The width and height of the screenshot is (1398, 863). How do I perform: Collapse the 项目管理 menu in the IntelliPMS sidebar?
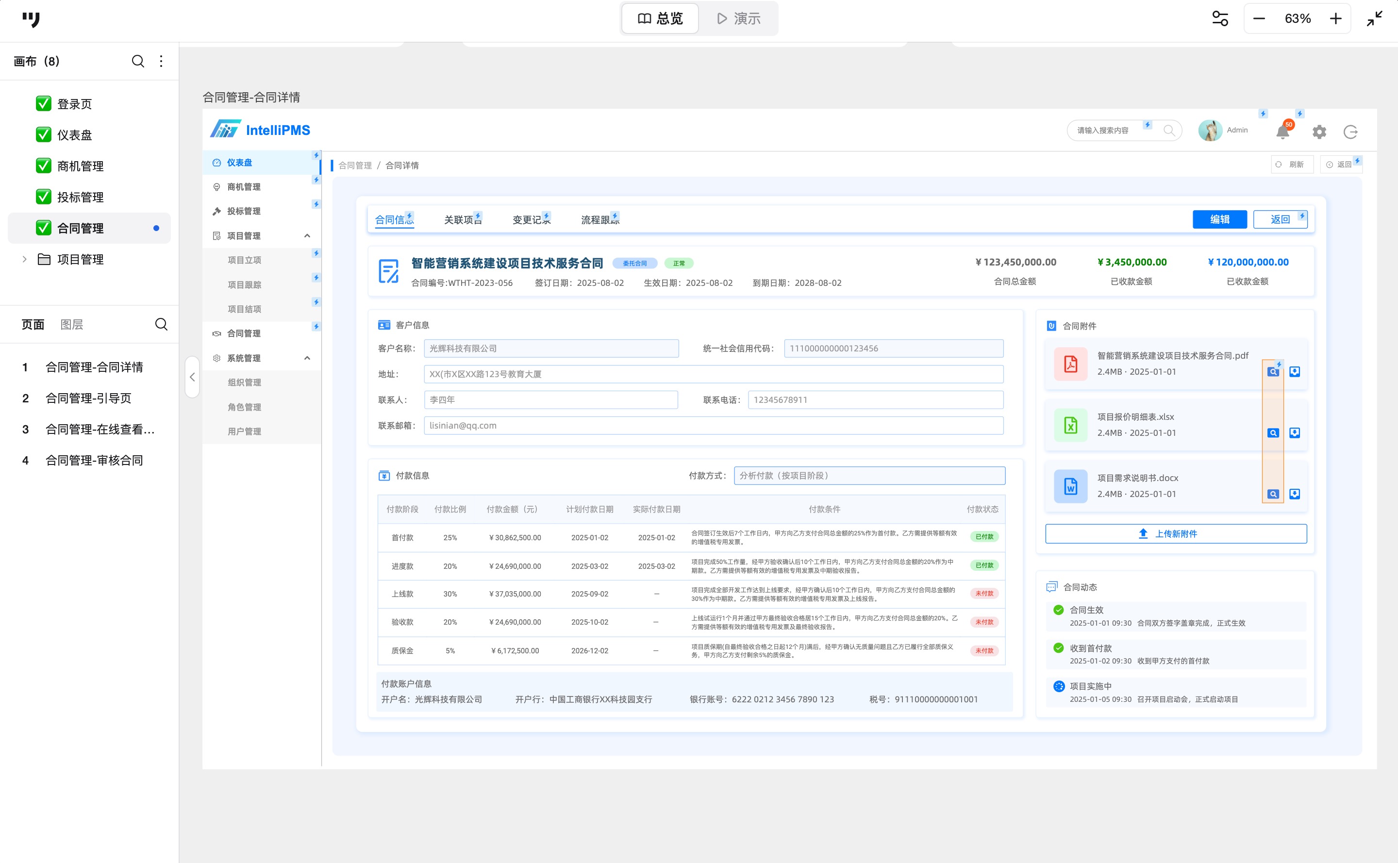coord(307,236)
